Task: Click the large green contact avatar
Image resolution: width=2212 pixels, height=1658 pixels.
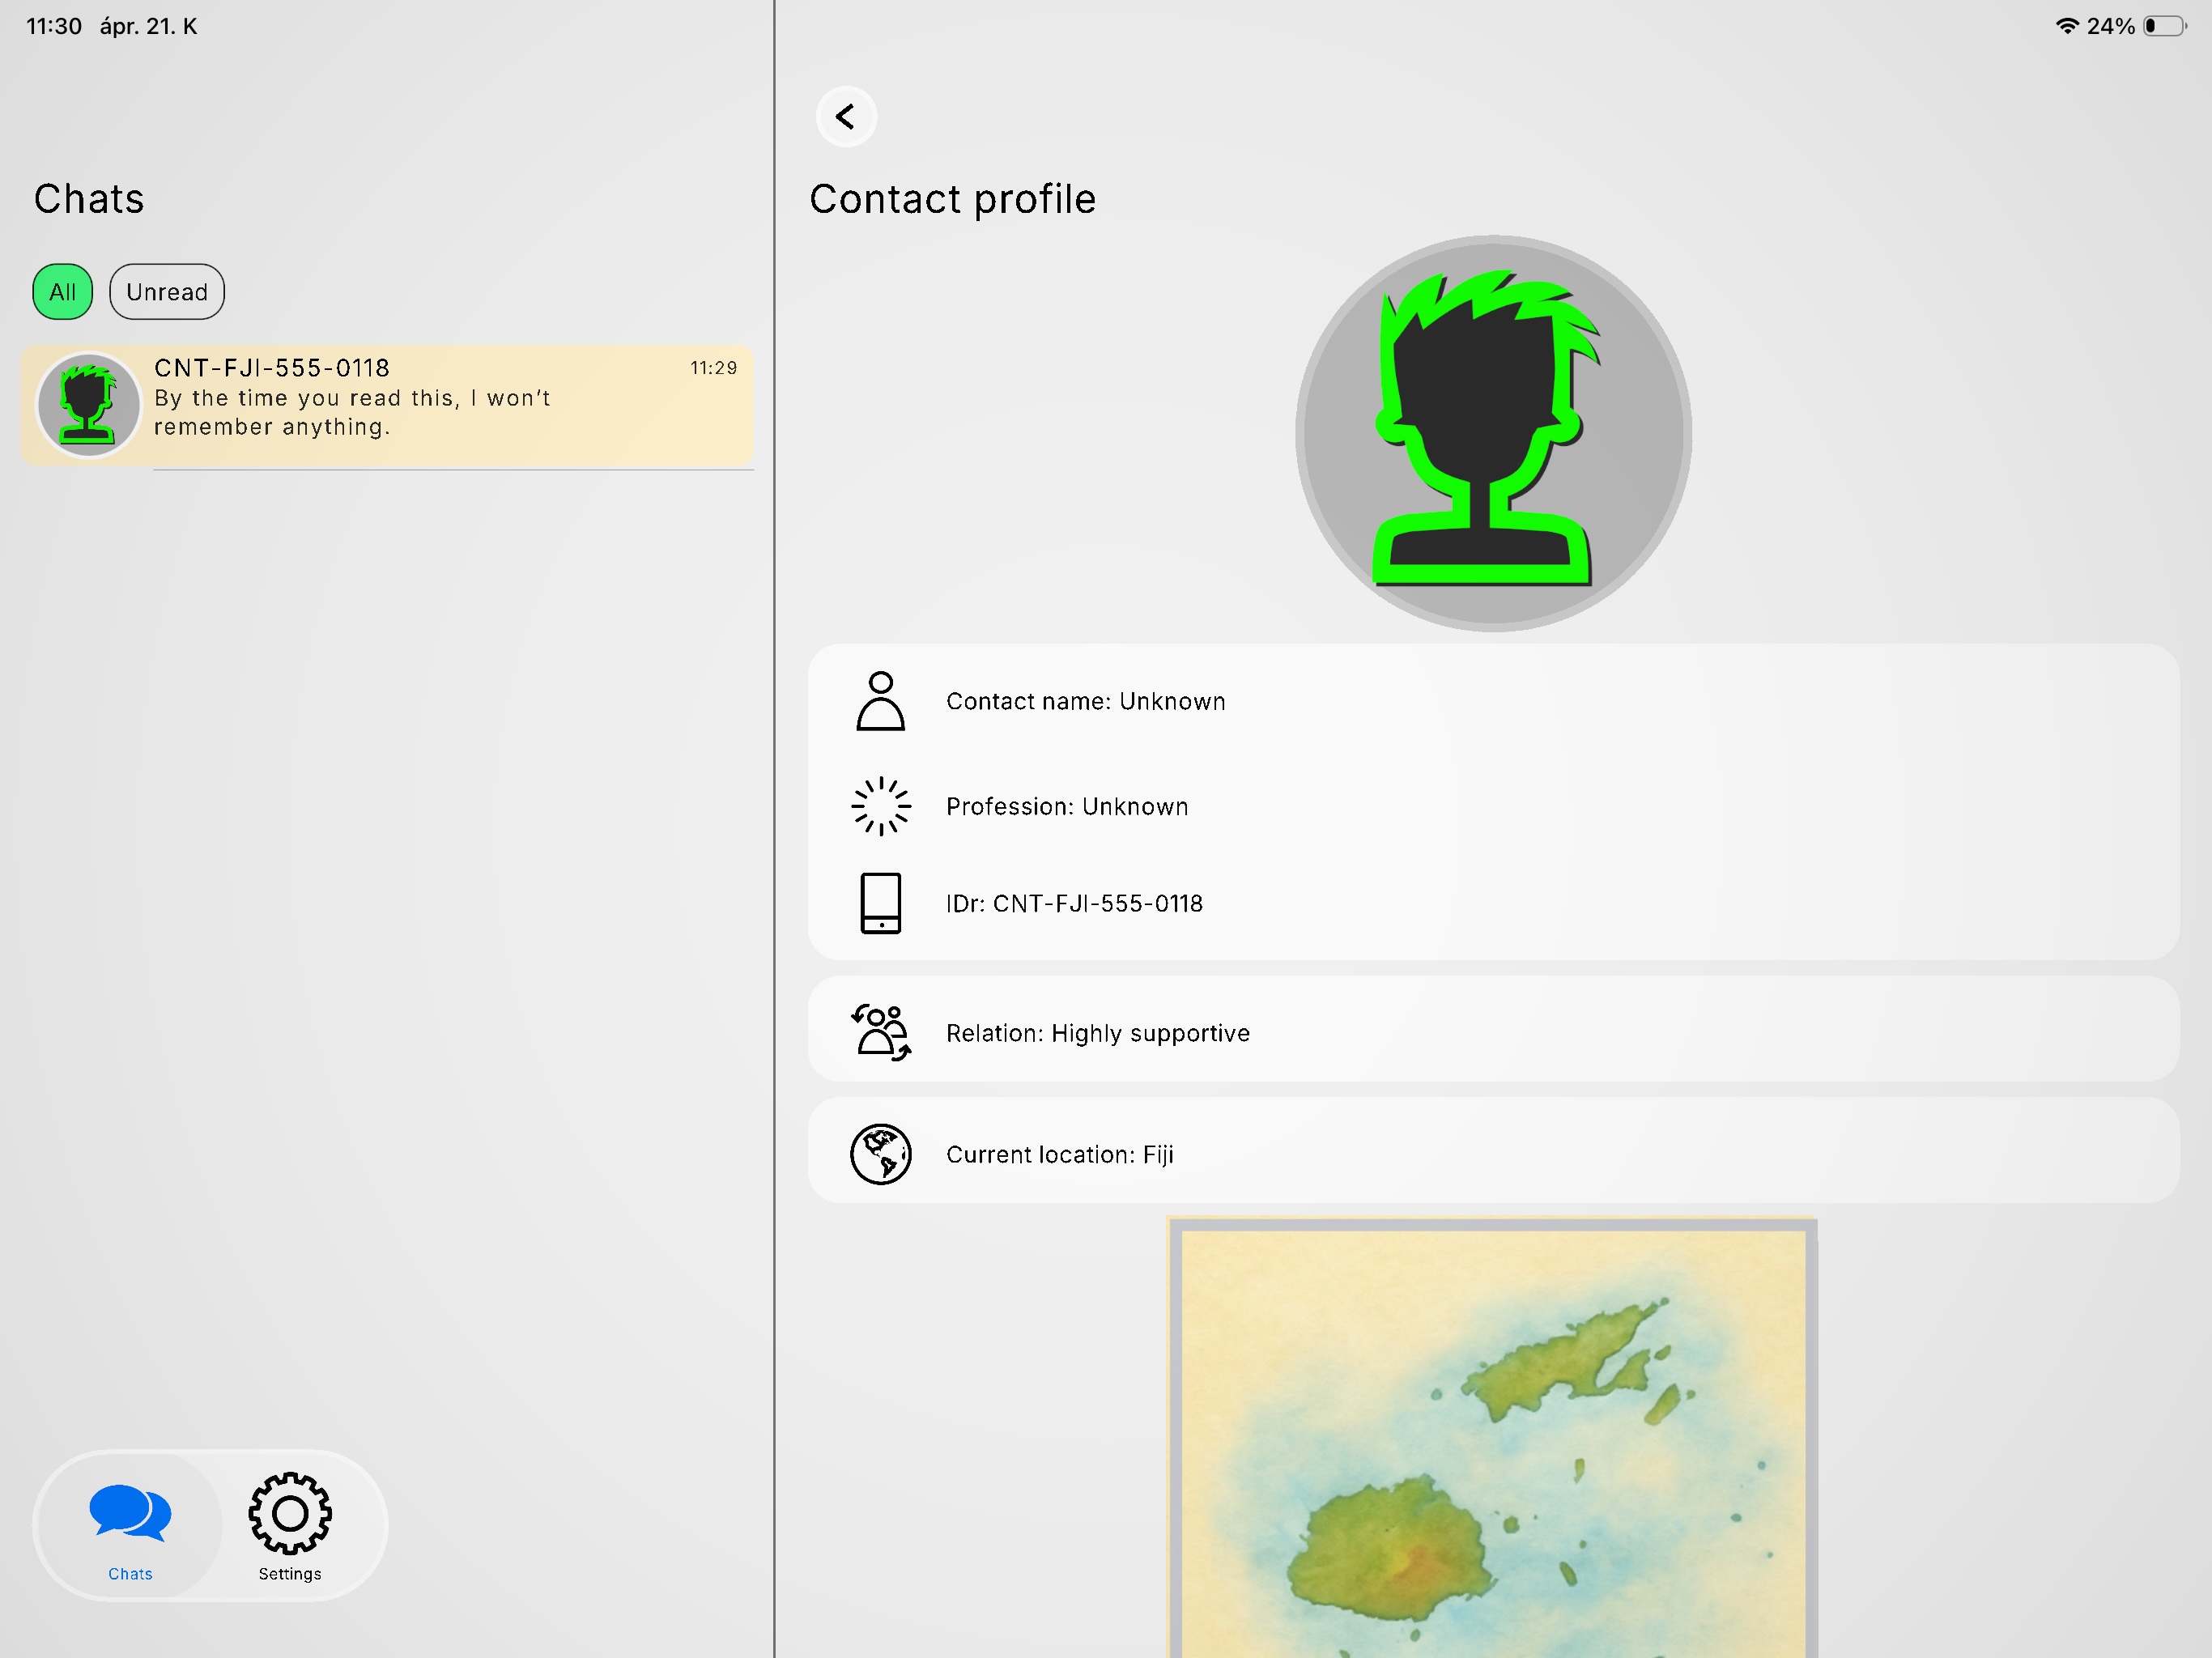Action: click(x=1490, y=430)
